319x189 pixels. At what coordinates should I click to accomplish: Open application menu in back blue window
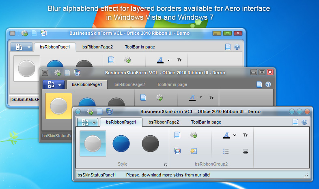[x=22, y=47]
